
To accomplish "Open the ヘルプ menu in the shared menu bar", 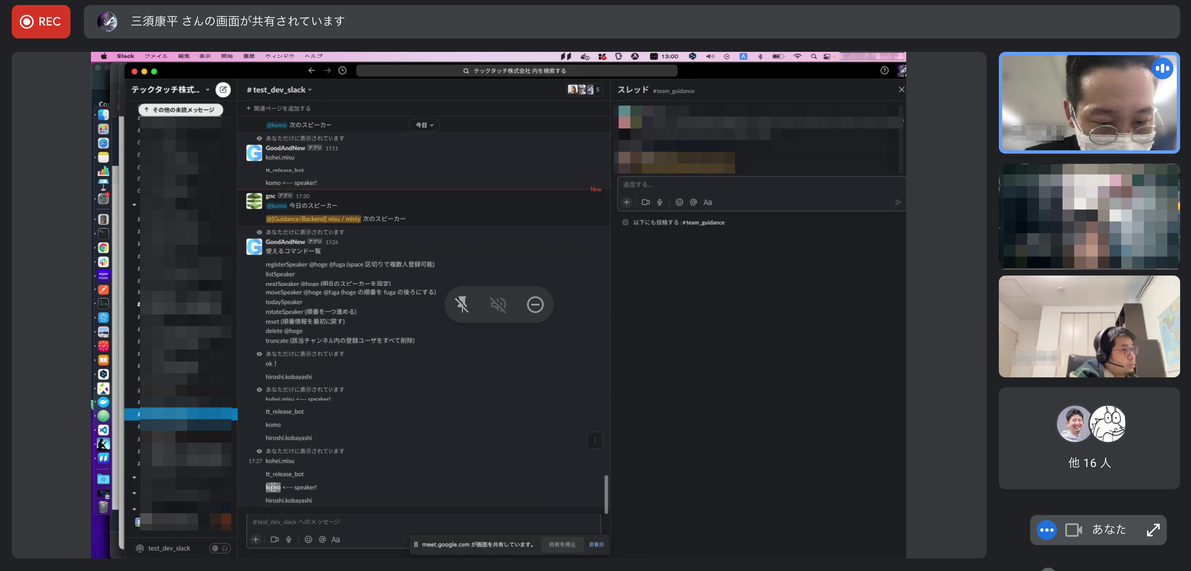I will [314, 57].
